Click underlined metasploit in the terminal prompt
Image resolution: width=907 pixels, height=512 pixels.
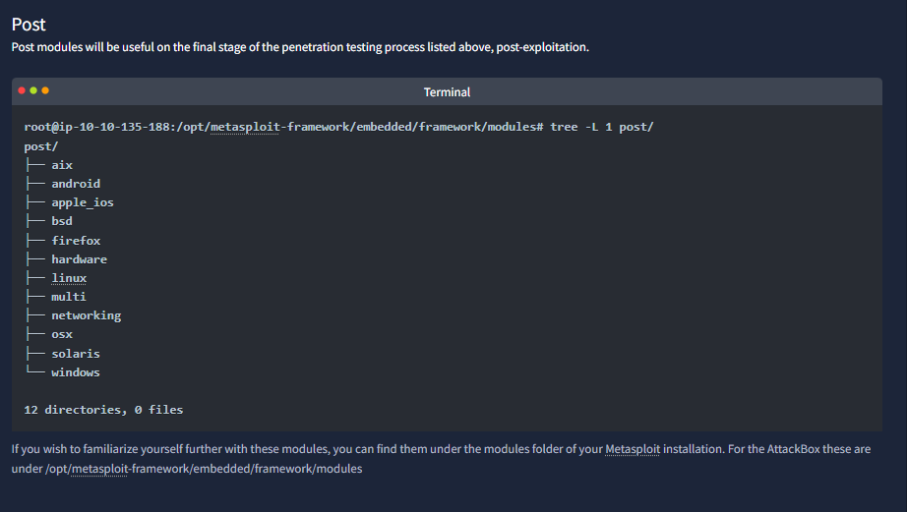(x=245, y=127)
